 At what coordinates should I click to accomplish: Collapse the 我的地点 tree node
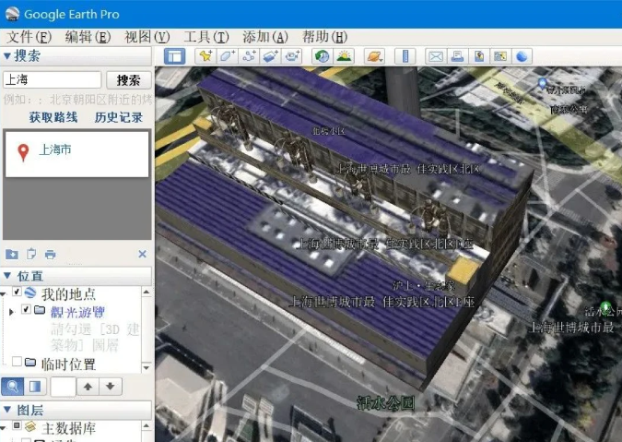click(x=3, y=294)
